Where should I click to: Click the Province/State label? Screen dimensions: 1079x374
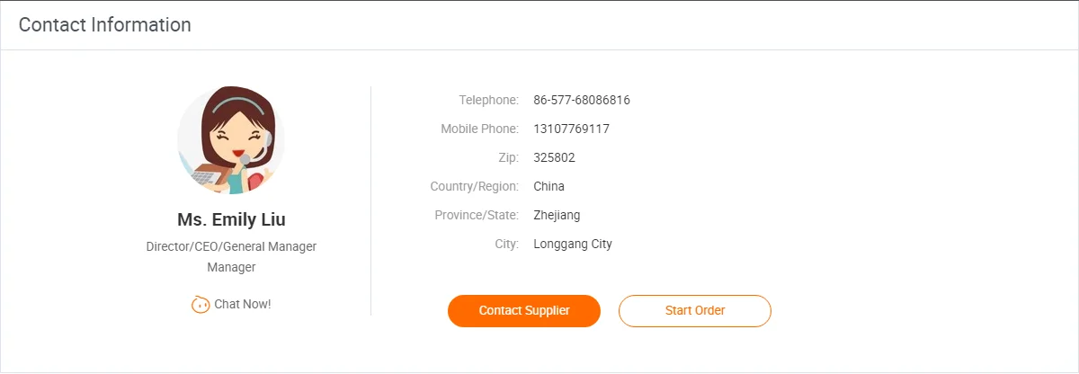coord(477,215)
